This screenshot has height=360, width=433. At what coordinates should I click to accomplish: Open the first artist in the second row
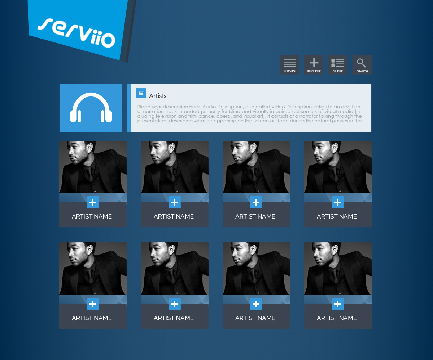pos(93,268)
